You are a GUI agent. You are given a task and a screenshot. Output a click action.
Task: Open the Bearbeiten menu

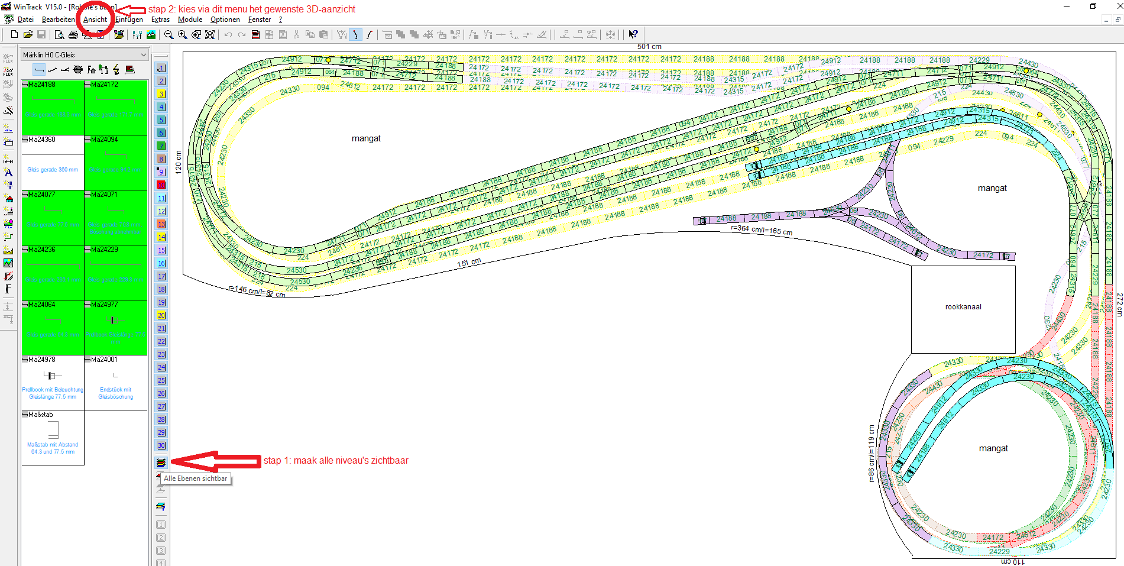(x=58, y=20)
